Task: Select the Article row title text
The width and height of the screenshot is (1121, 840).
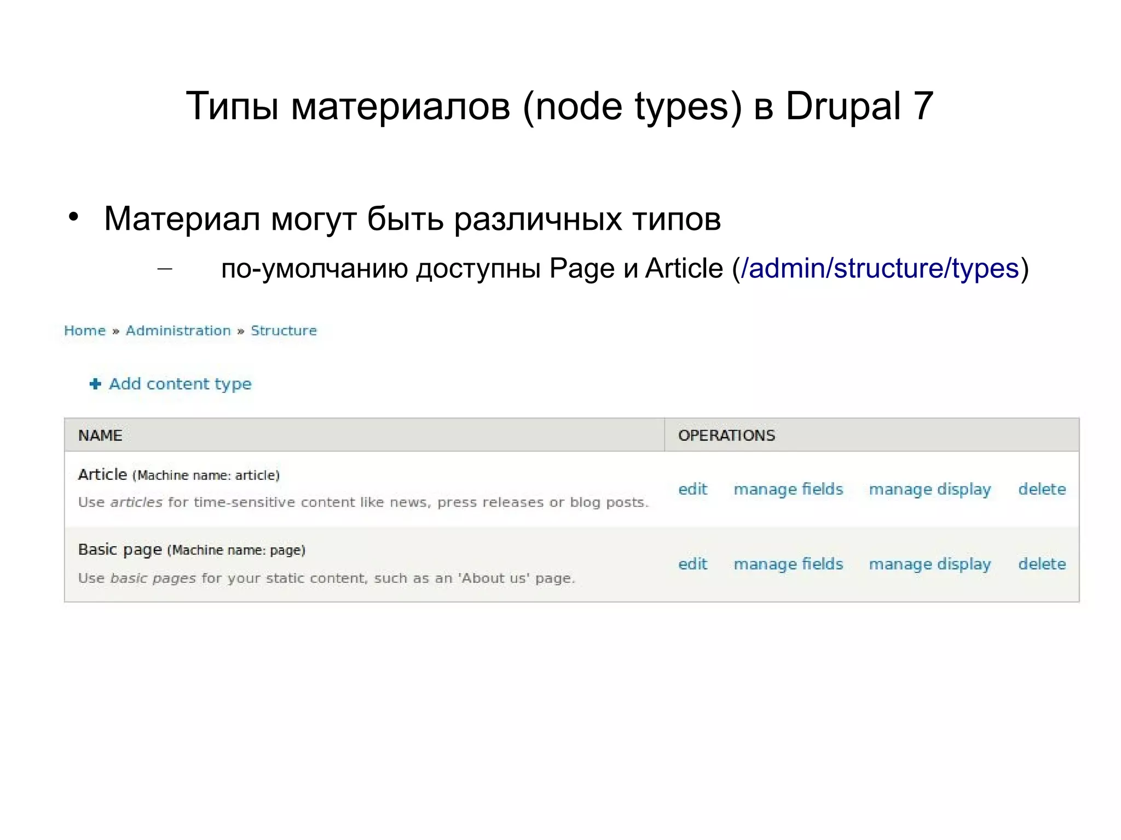Action: point(103,474)
